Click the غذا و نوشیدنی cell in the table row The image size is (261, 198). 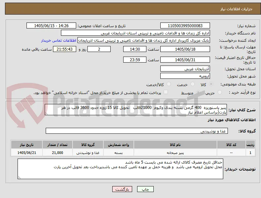[88, 153]
